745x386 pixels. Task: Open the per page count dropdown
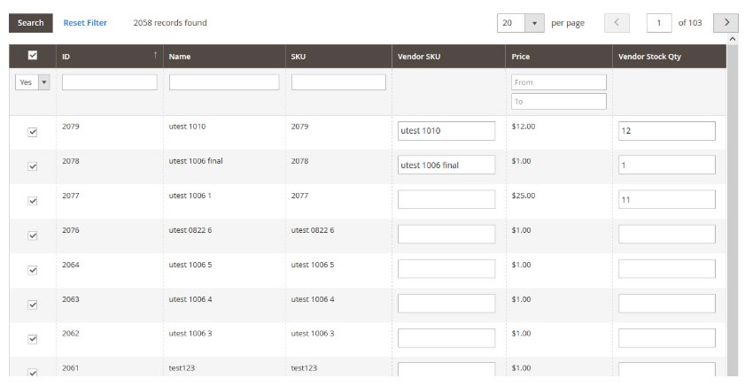[x=533, y=23]
